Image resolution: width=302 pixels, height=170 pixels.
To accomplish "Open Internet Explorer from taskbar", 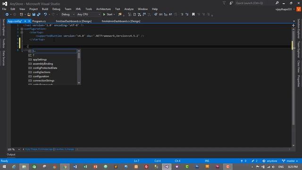I will [x=14, y=167].
